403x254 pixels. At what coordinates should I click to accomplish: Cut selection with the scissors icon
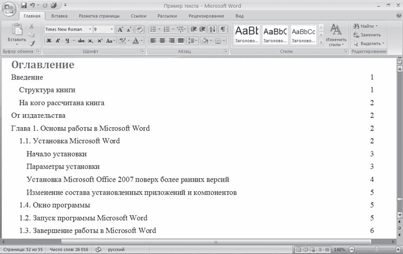pyautogui.click(x=32, y=27)
